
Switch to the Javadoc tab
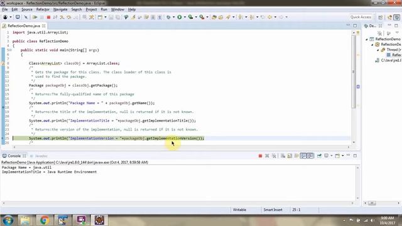[x=39, y=156]
